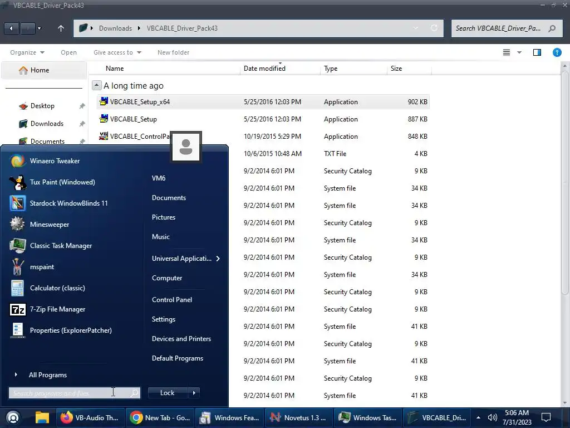This screenshot has height=428, width=570.
Task: Switch to Novetus 1.3 taskbar window
Action: coord(299,417)
